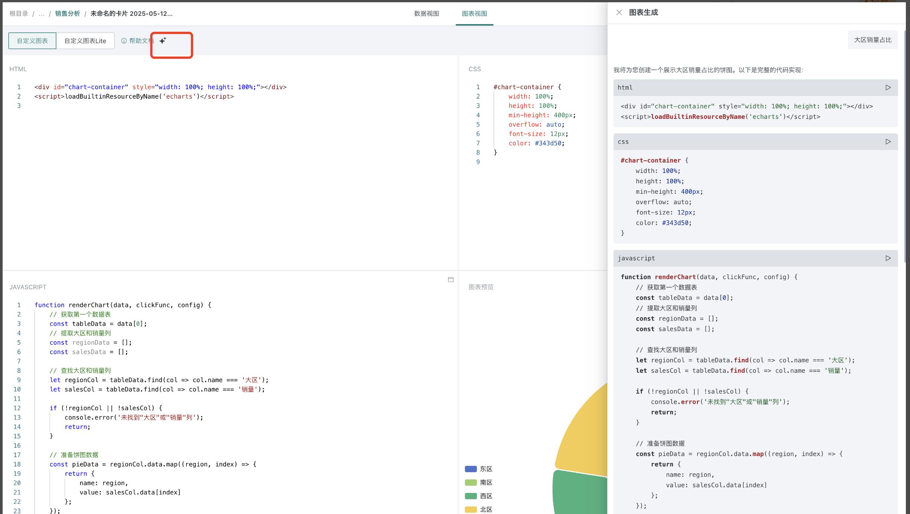Click line number 12 in JAVASCRIPT editor gutter
This screenshot has width=910, height=514.
[17, 408]
